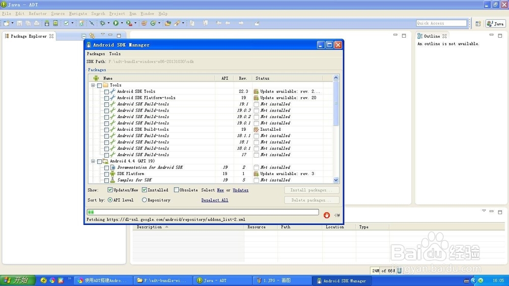Click the Open Perspective icon
This screenshot has height=286, width=509.
click(x=478, y=23)
